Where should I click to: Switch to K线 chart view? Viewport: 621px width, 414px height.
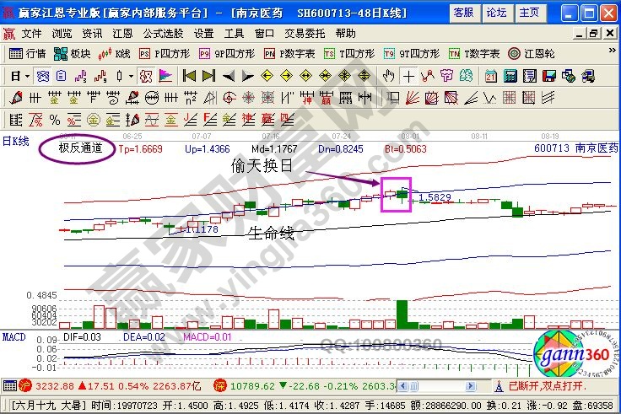(x=114, y=53)
